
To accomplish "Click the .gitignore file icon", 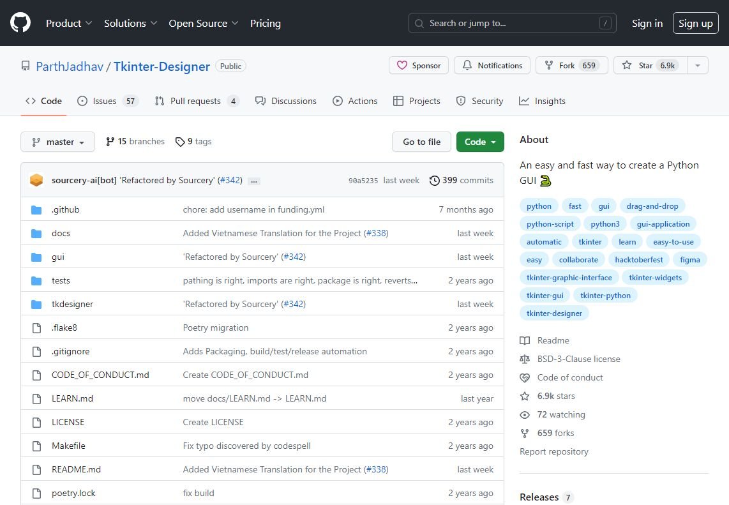I will [x=36, y=352].
